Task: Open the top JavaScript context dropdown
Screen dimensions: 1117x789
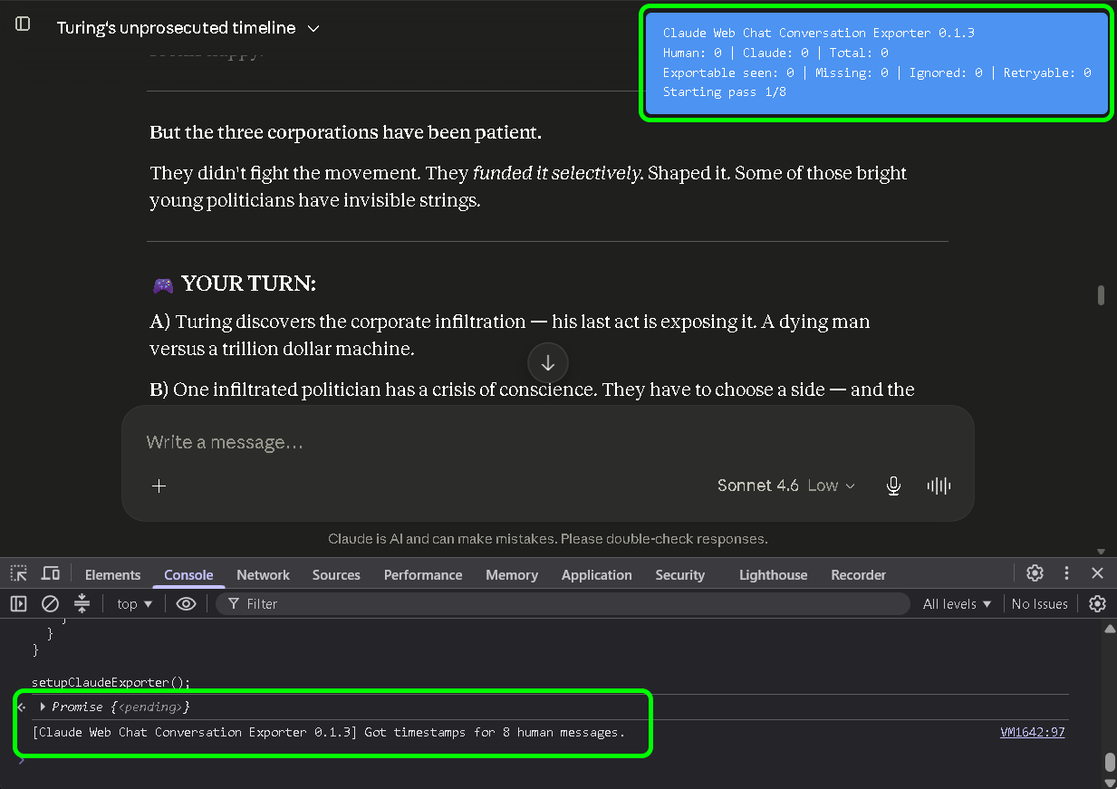Action: [x=135, y=603]
